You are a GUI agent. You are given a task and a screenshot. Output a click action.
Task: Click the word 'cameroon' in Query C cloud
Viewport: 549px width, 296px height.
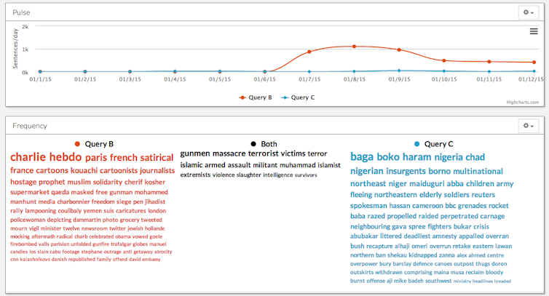[427, 206]
